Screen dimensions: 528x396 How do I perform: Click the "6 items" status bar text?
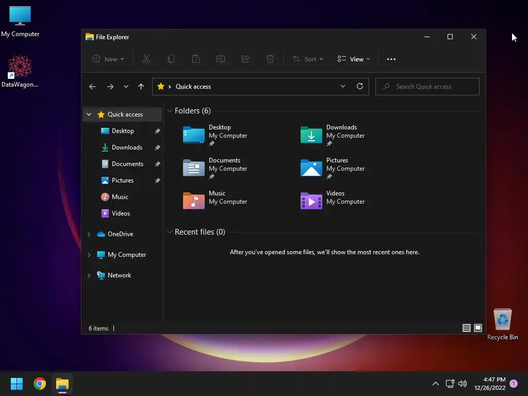[98, 328]
